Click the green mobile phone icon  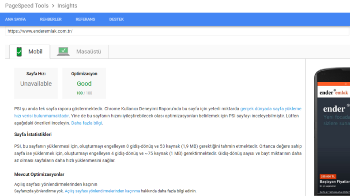pyautogui.click(x=19, y=52)
